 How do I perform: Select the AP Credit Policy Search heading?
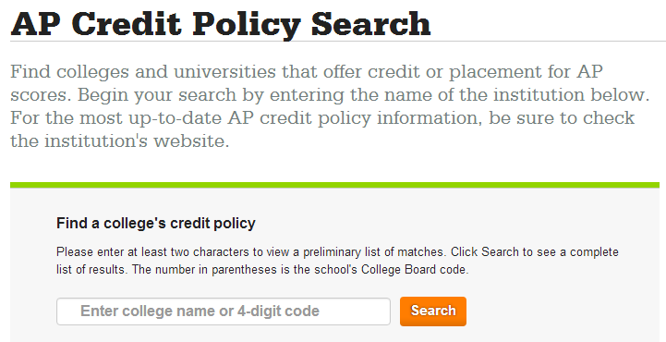pos(221,24)
